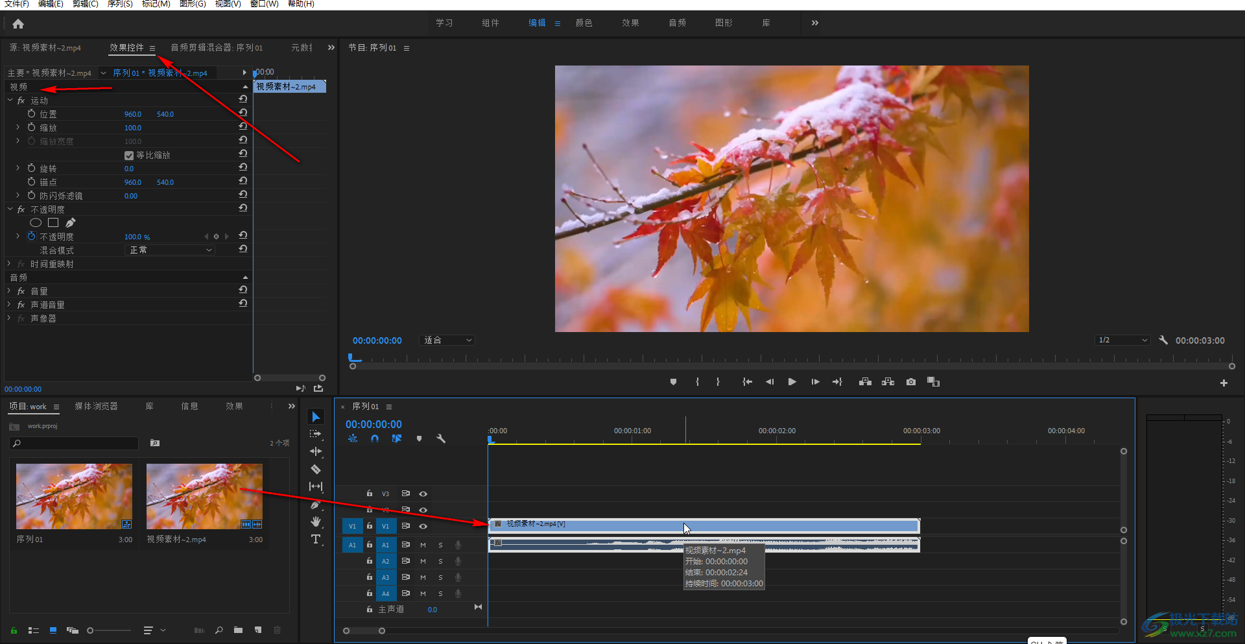Toggle timeline snap magnet icon
Image resolution: width=1245 pixels, height=644 pixels.
coord(375,439)
